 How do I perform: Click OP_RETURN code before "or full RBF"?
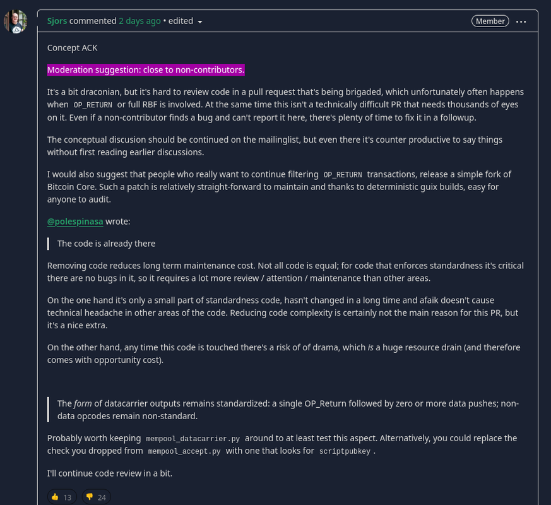tap(95, 105)
